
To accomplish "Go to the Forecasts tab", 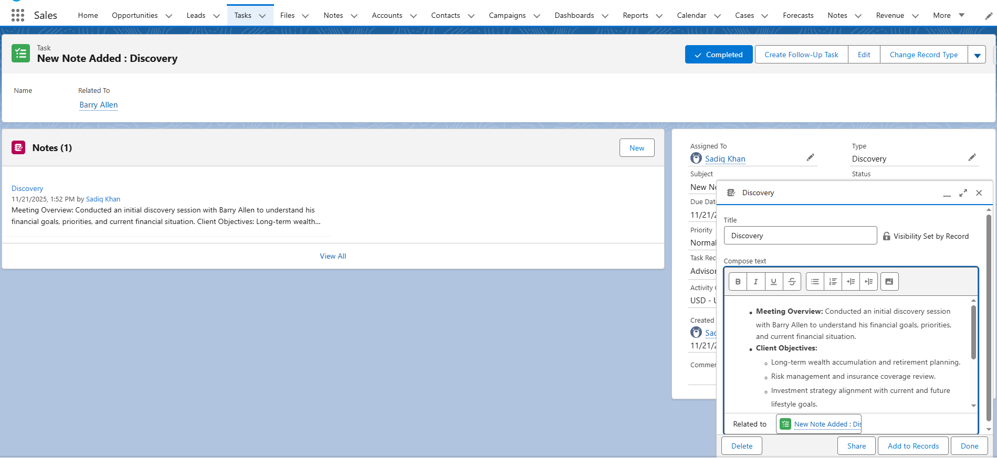I will tap(797, 15).
